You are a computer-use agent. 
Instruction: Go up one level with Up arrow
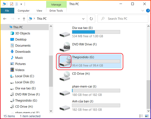pyautogui.click(x=24, y=19)
